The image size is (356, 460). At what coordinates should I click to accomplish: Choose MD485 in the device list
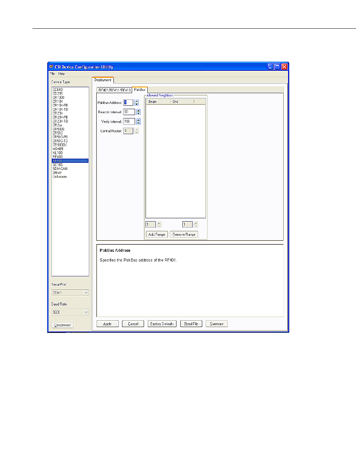tap(58, 149)
